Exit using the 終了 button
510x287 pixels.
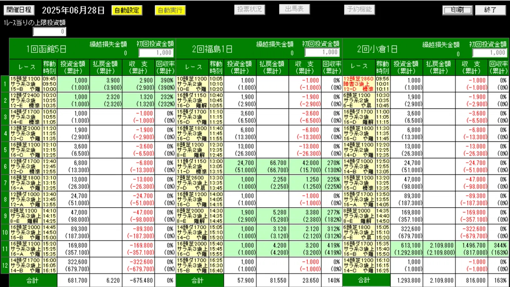[x=490, y=10]
